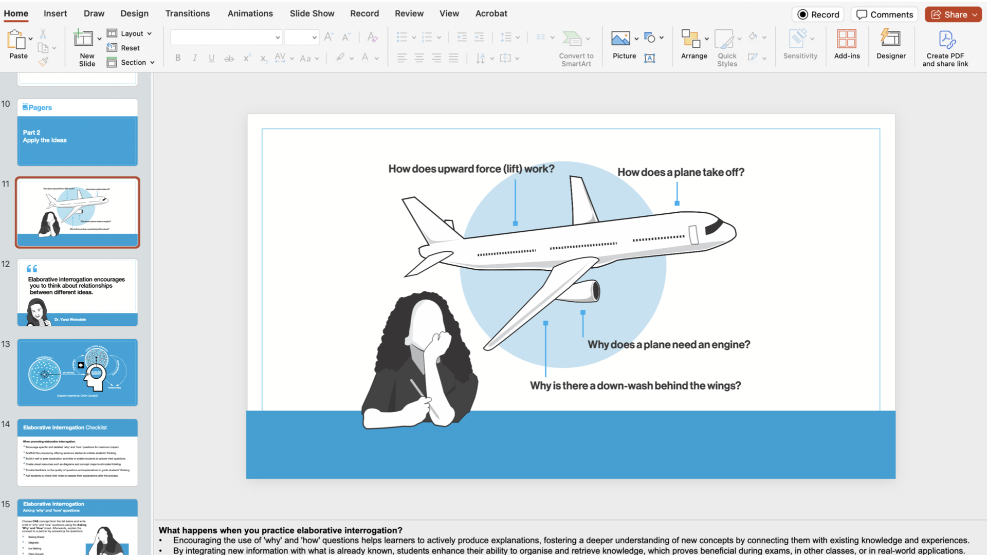The width and height of the screenshot is (987, 555).
Task: Switch to the Animations tab
Action: (x=250, y=13)
